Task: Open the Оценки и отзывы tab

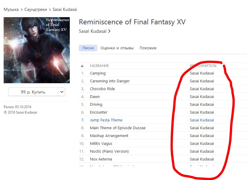Action: [117, 48]
